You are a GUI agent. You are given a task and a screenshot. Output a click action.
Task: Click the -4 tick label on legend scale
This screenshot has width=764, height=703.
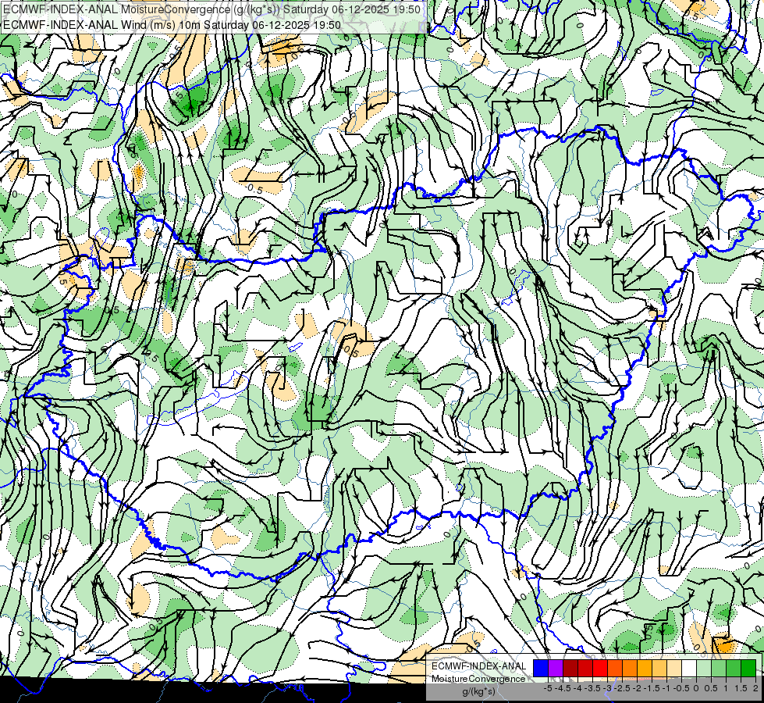[577, 688]
